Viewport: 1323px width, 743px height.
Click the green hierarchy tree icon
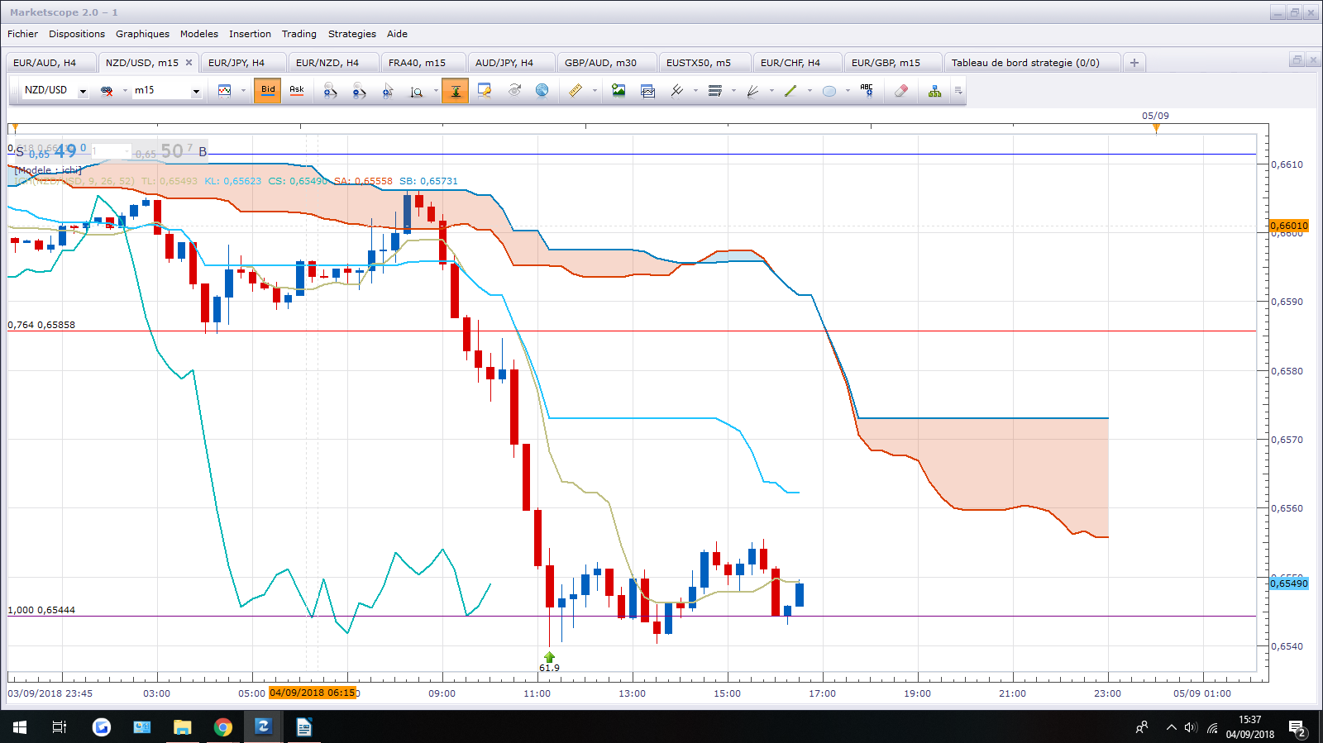(934, 91)
